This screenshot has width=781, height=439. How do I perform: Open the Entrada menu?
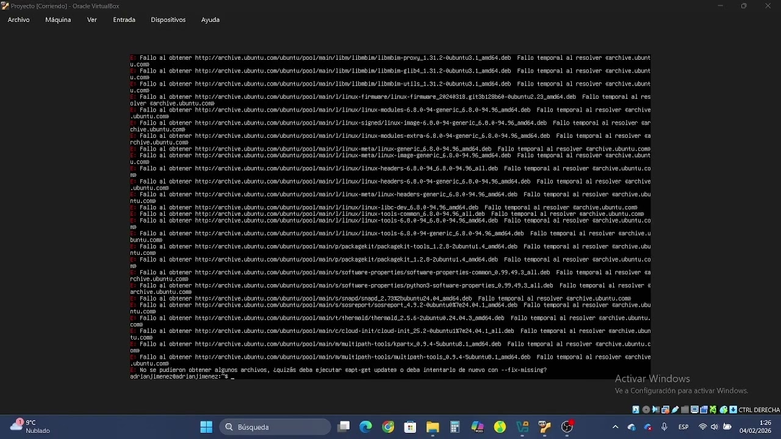pyautogui.click(x=124, y=20)
